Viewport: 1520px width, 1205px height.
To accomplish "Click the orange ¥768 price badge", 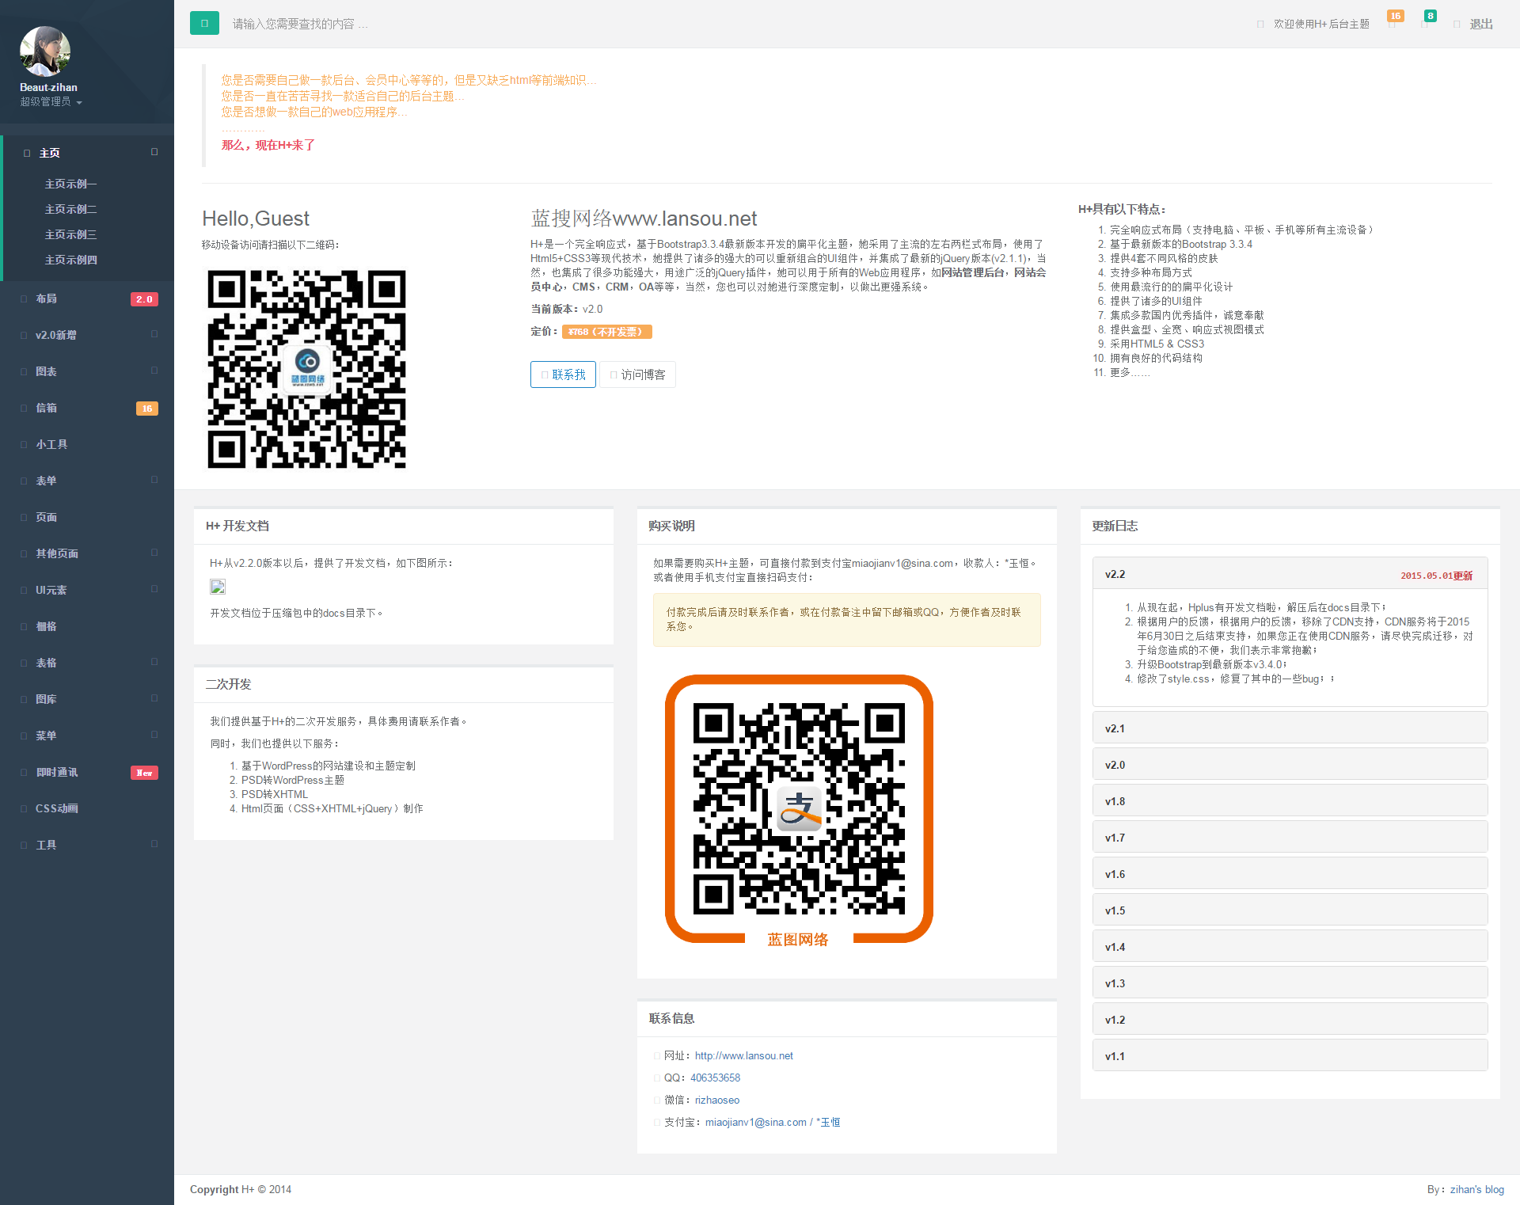I will pos(606,332).
